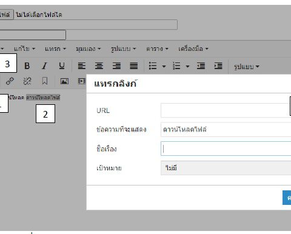The image size is (291, 234).
Task: Click the insert media video icon
Action: (x=82, y=81)
